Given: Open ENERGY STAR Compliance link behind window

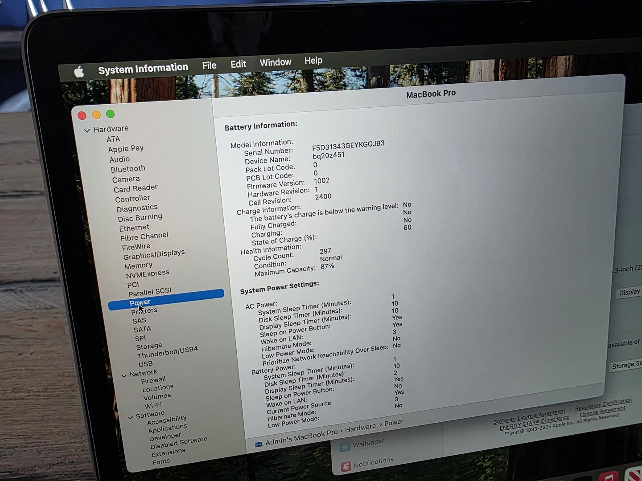Looking at the screenshot, I should point(535,423).
